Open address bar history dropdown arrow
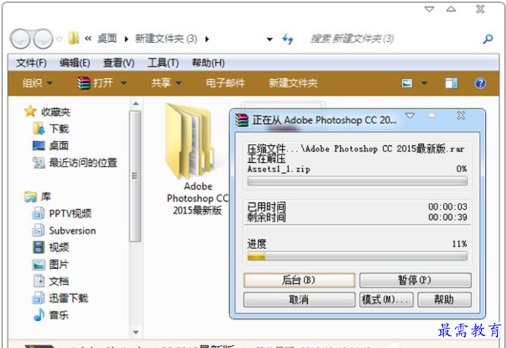Screen dimensions: 506x348 (x=269, y=39)
